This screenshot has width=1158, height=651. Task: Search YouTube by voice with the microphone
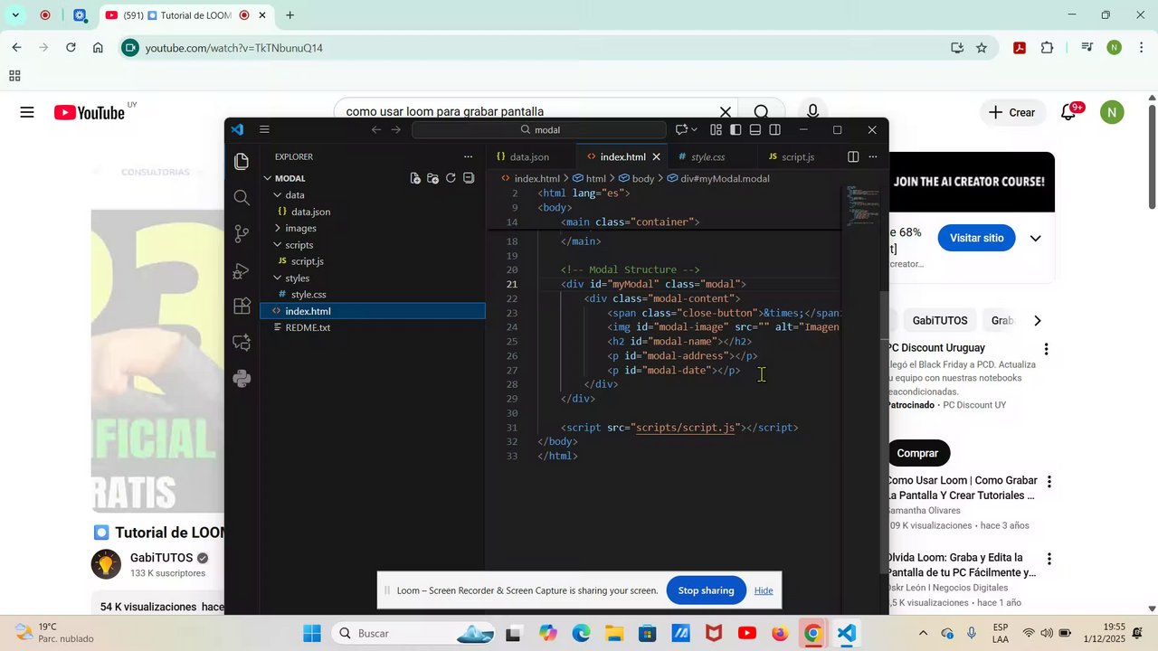tap(812, 112)
